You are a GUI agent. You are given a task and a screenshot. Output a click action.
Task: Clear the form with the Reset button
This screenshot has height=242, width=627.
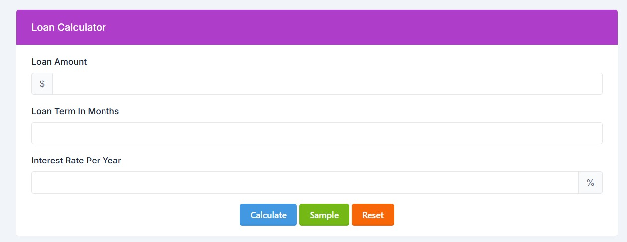(x=373, y=215)
